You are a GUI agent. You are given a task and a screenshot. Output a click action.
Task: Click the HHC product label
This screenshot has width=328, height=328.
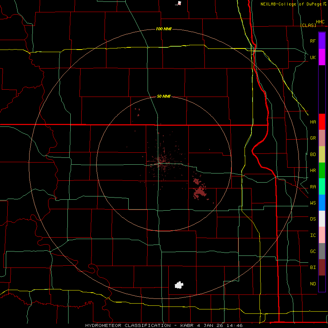click(x=320, y=22)
